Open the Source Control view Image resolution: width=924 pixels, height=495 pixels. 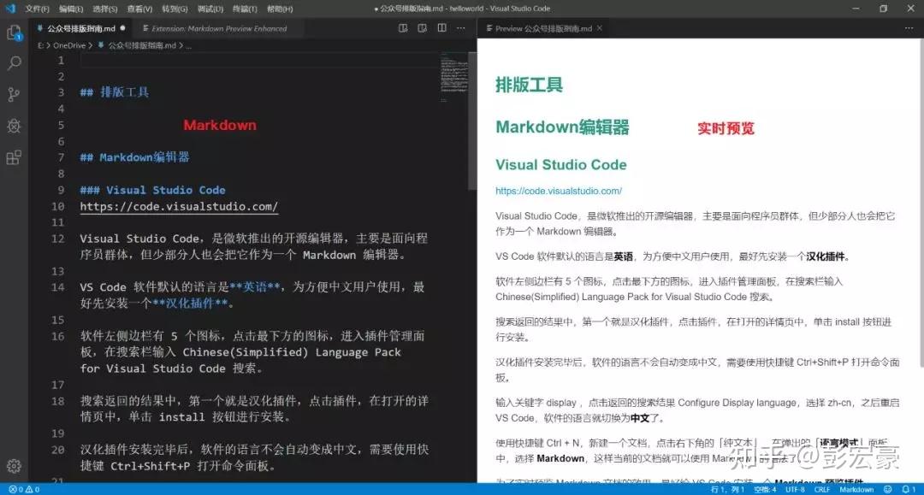(14, 94)
